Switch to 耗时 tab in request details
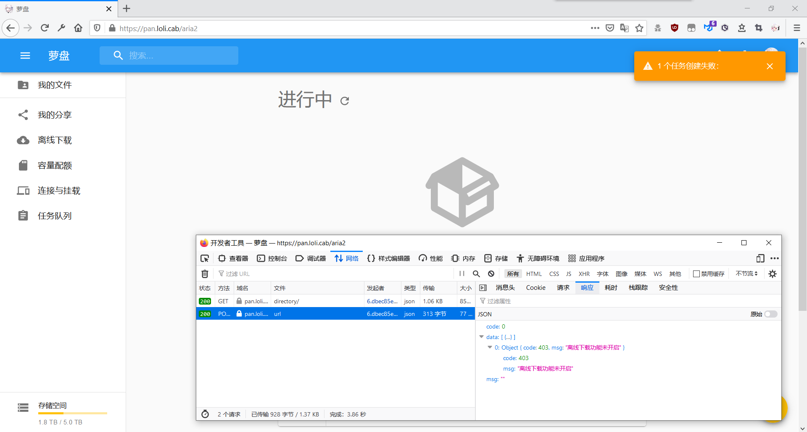 point(611,288)
